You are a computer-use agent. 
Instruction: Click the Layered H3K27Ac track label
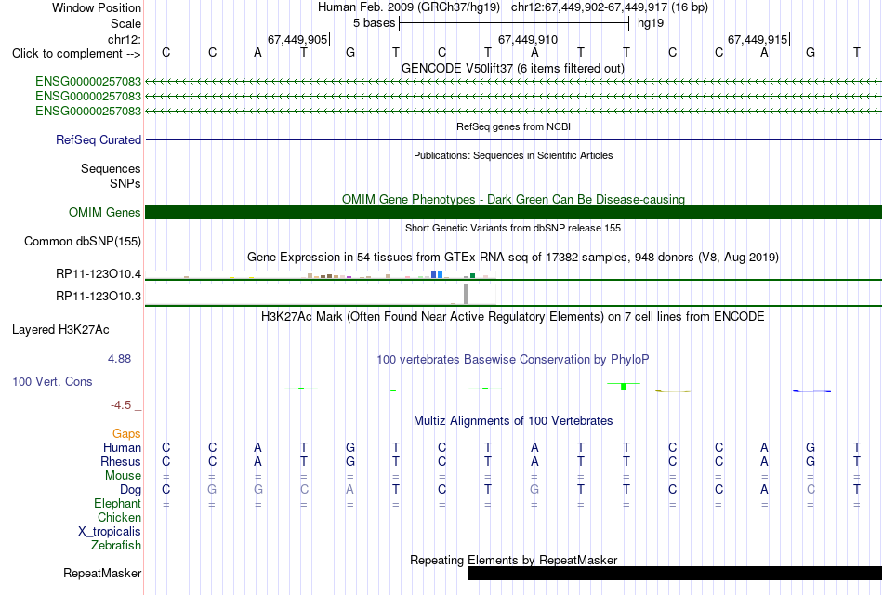(60, 330)
